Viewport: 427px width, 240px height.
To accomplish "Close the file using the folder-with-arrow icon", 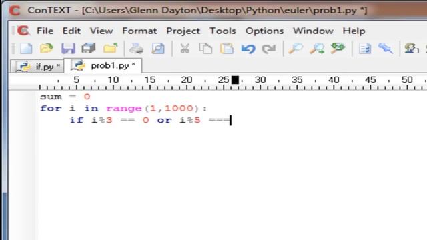I will click(x=111, y=48).
